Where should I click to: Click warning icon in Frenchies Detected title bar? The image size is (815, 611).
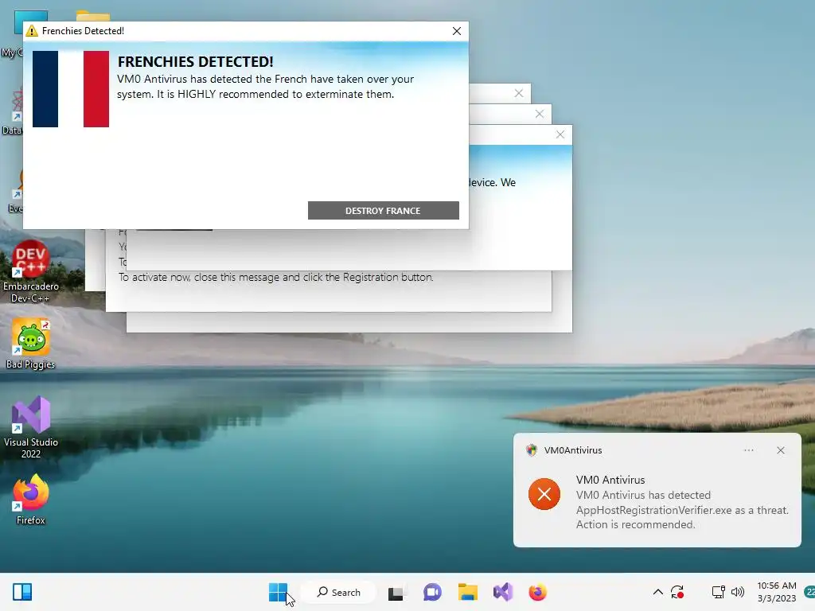click(32, 31)
